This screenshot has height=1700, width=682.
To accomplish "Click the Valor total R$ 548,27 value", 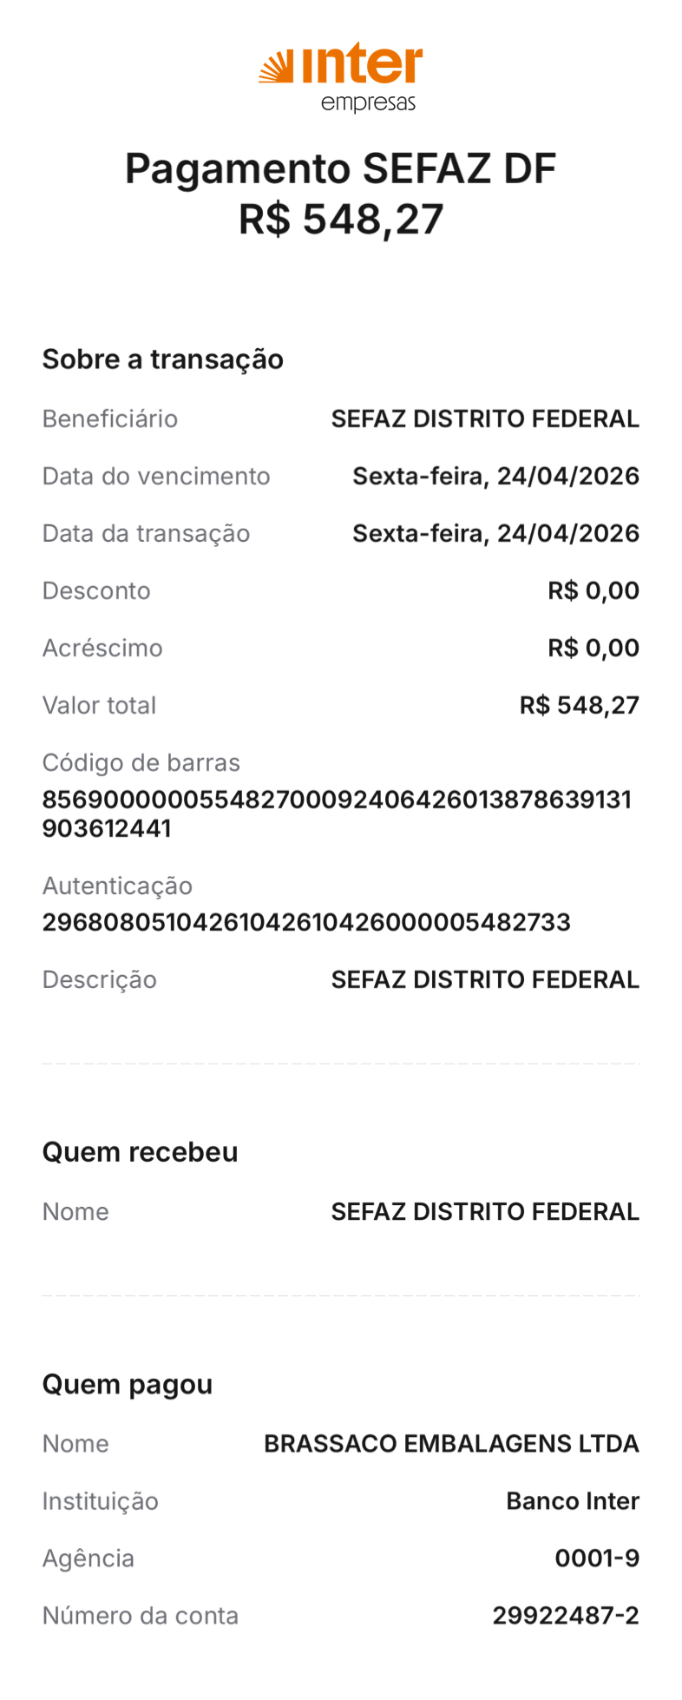I will tap(580, 705).
